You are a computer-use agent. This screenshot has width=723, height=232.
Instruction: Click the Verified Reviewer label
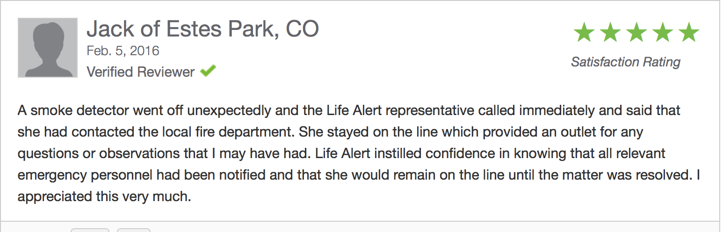pyautogui.click(x=141, y=72)
